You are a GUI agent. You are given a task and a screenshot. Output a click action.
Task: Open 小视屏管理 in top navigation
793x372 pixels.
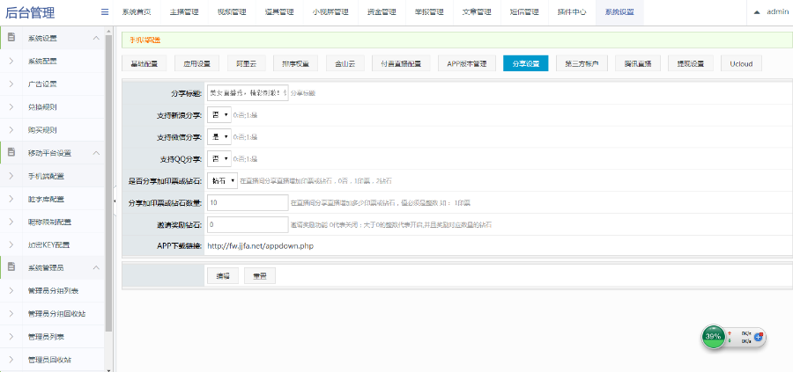click(330, 12)
